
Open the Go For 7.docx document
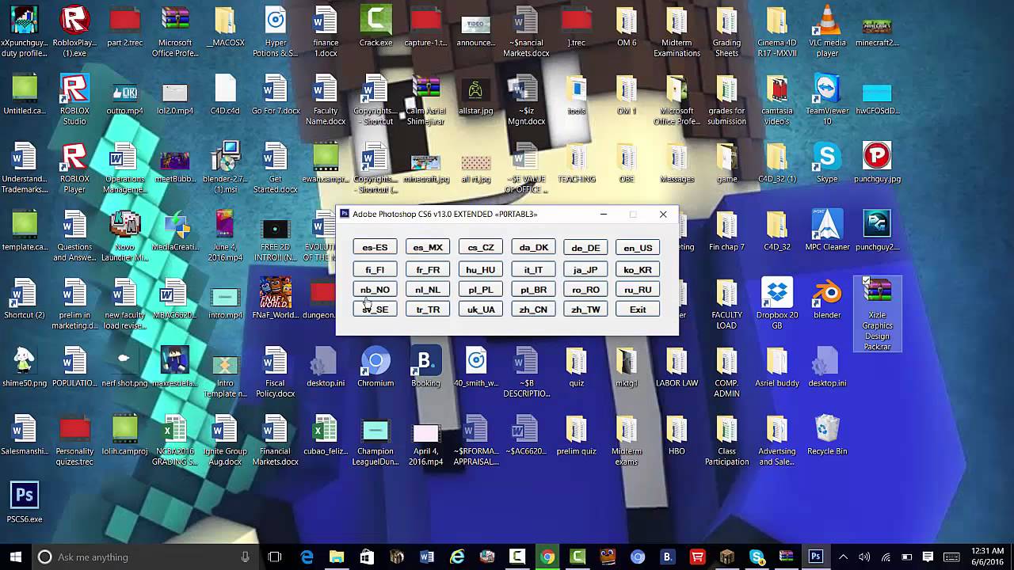(275, 94)
